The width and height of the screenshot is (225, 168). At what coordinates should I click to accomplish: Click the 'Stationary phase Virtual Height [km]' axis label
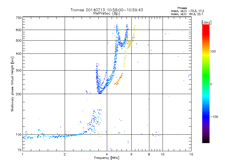click(x=12, y=84)
